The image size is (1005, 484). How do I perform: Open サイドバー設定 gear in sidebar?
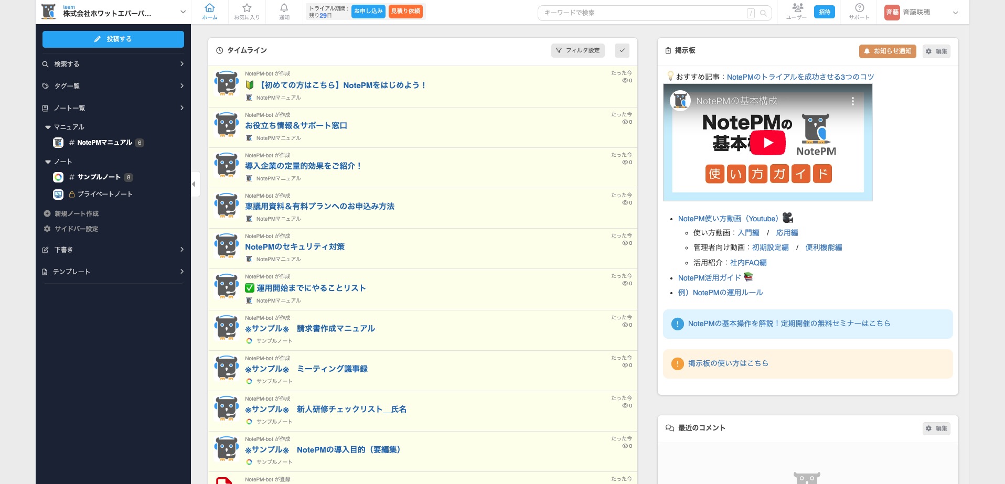click(47, 229)
